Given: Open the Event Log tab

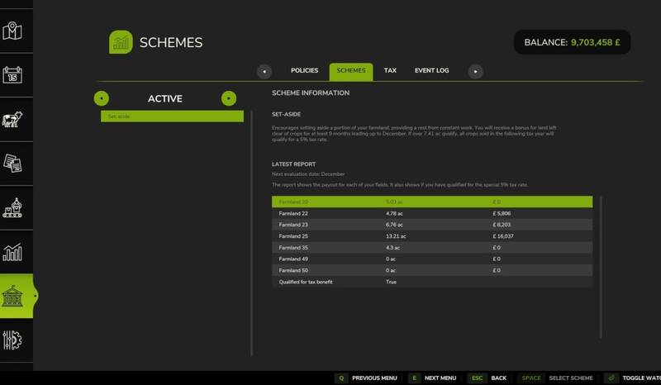Looking at the screenshot, I should pos(431,71).
